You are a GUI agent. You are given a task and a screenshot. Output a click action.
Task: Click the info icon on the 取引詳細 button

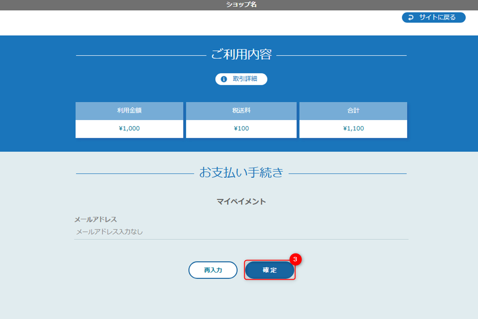[x=224, y=79]
